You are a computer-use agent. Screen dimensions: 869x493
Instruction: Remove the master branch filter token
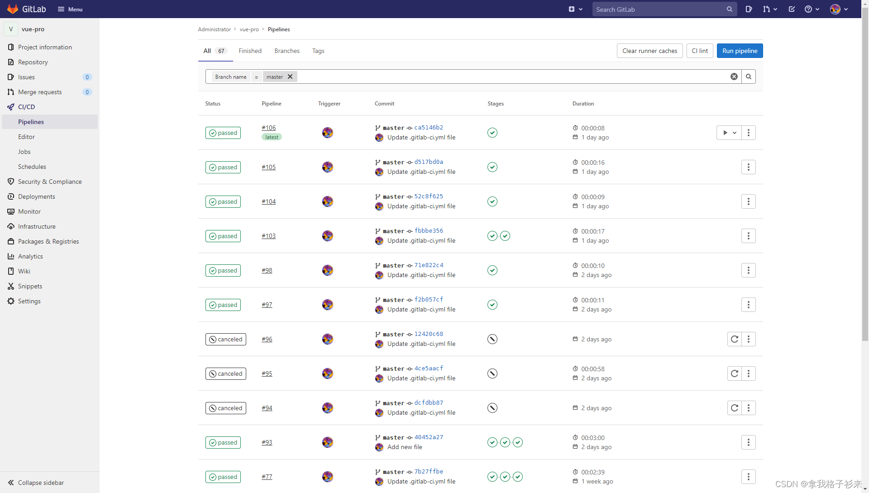coord(290,77)
